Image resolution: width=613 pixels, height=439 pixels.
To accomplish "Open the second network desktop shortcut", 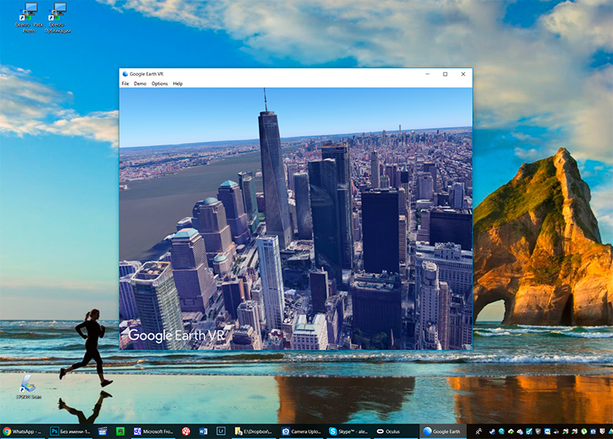I will 57,15.
